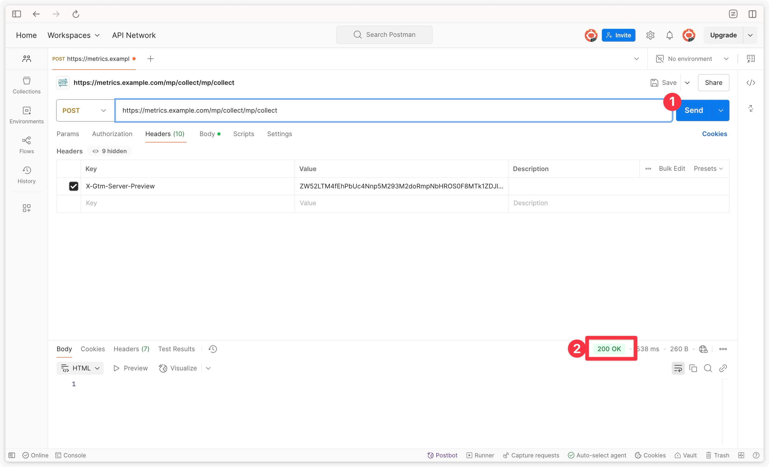Switch to the Params tab

pos(68,134)
